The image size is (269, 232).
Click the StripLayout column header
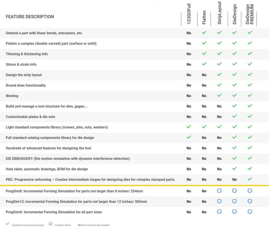(220, 13)
